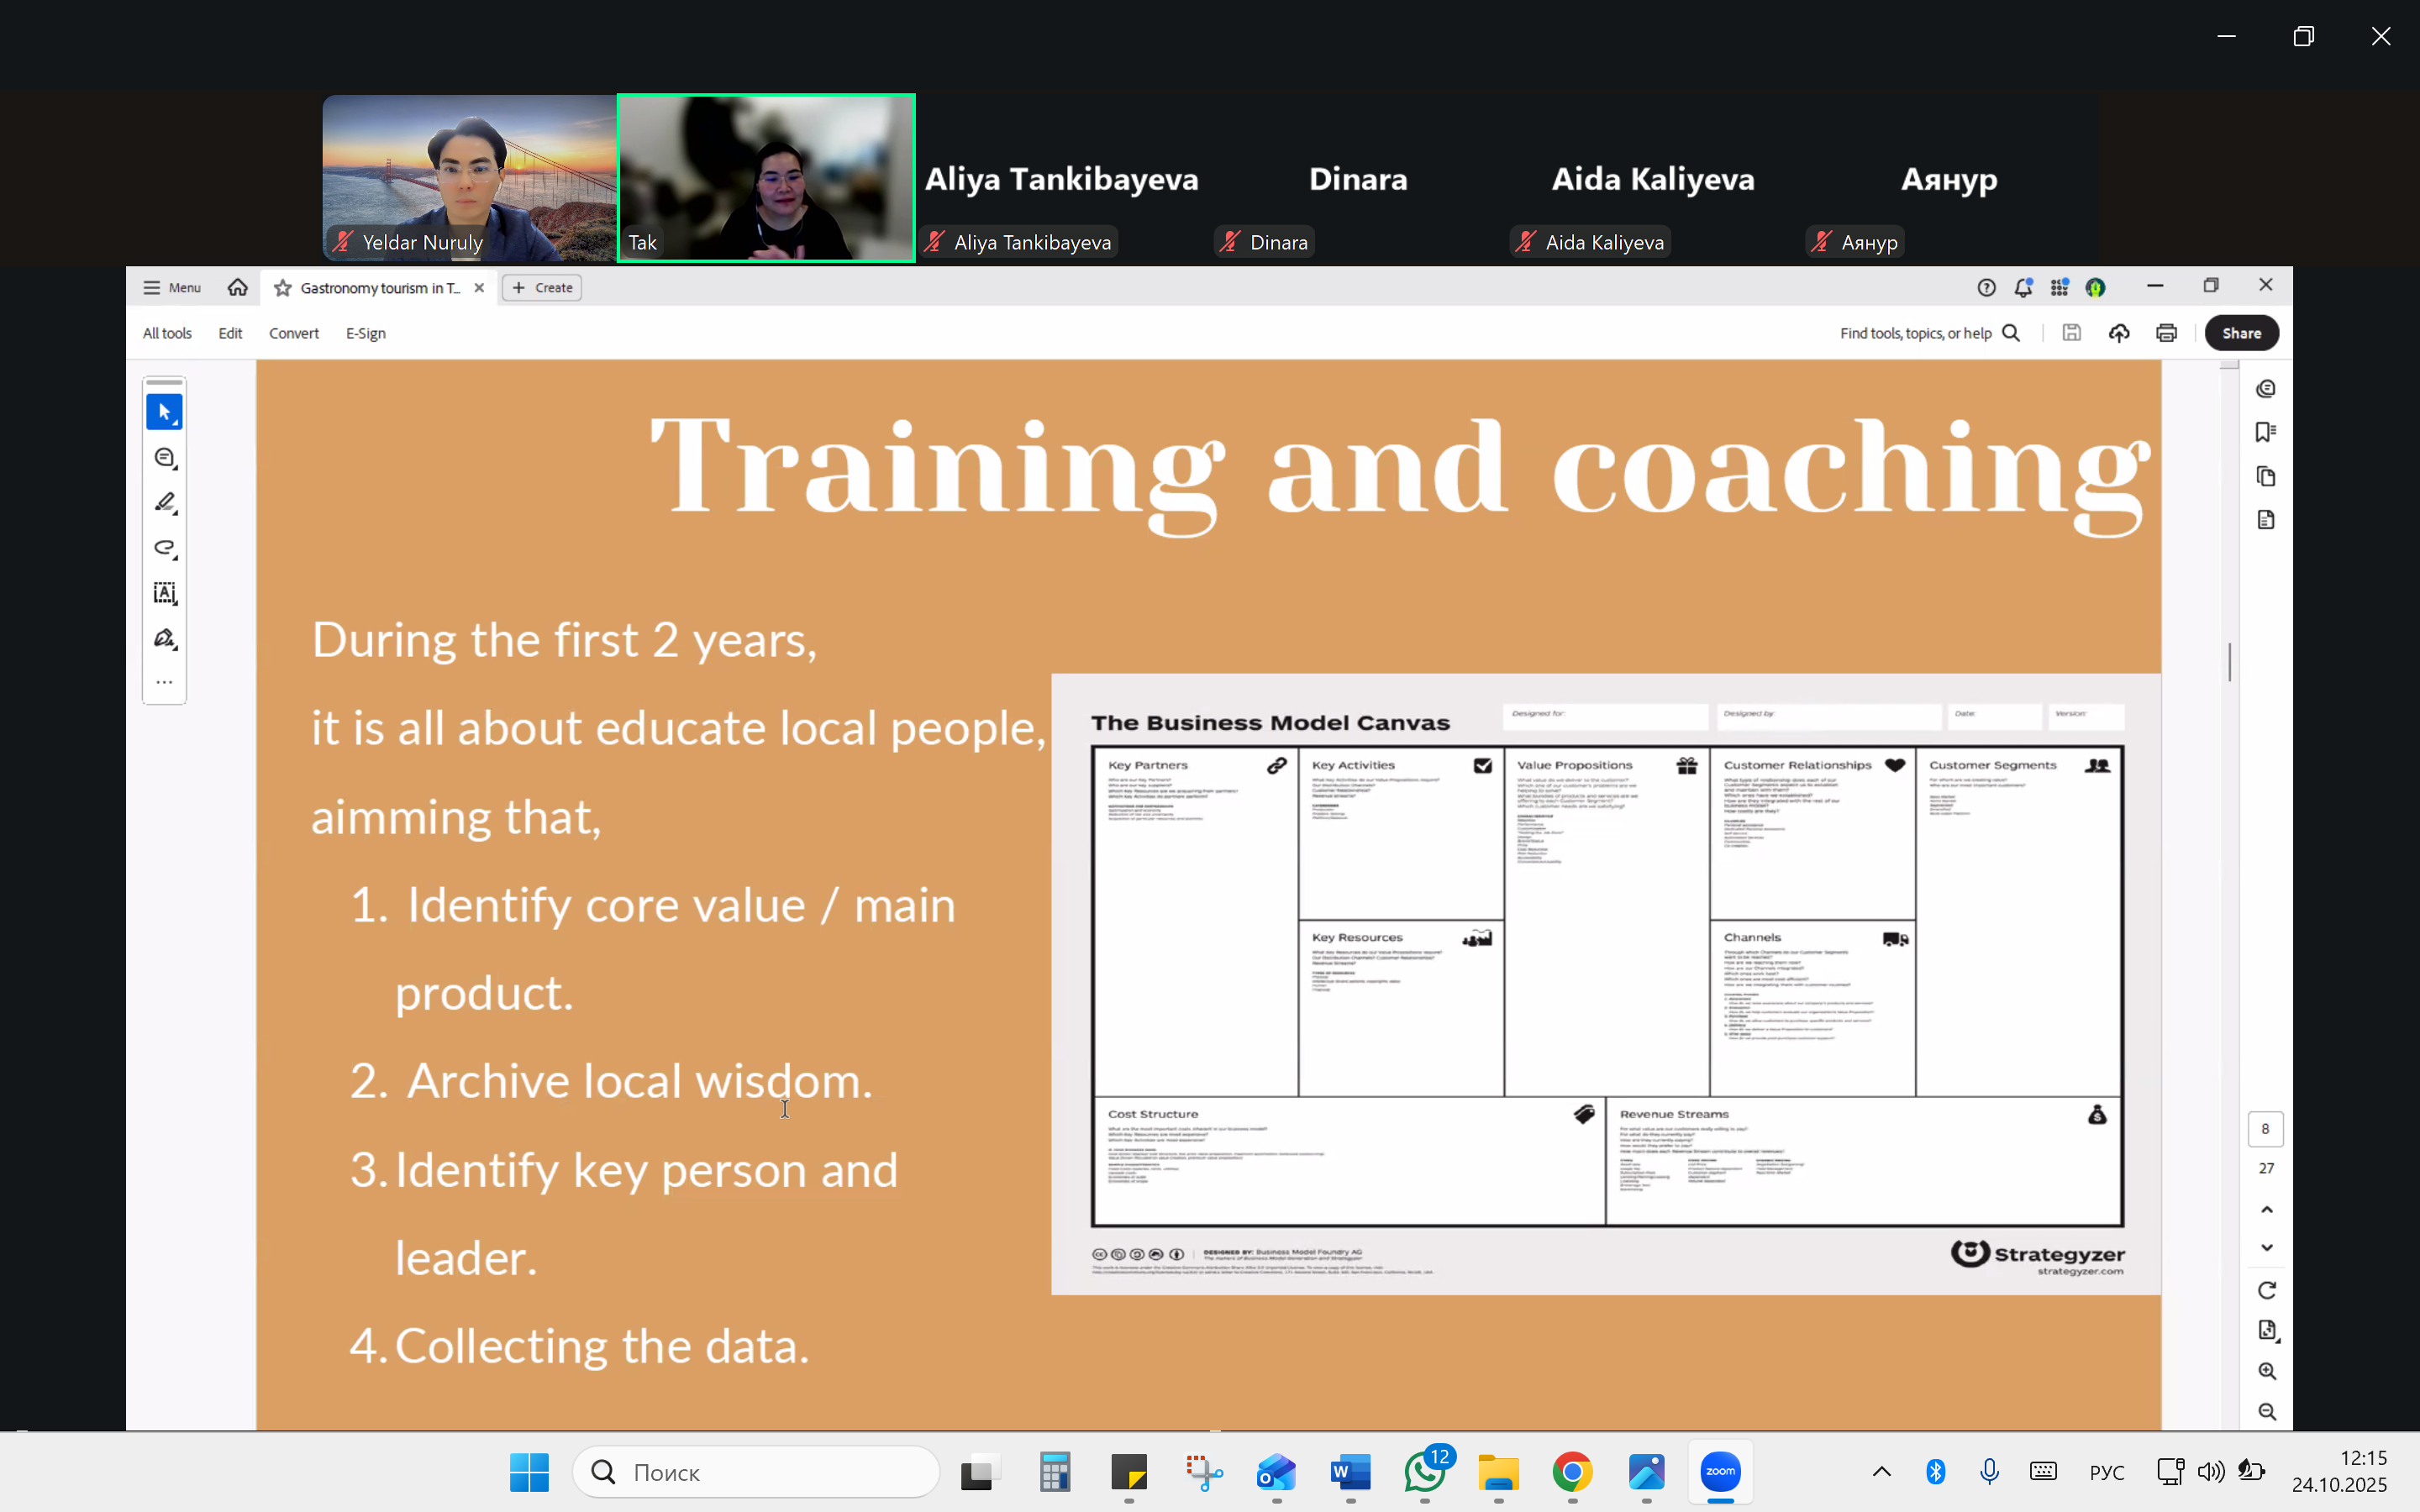Open the Convert menu item

click(293, 333)
